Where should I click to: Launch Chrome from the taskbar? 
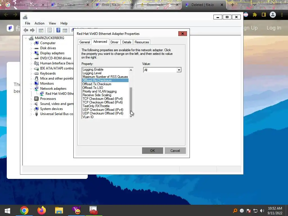tap(24, 210)
